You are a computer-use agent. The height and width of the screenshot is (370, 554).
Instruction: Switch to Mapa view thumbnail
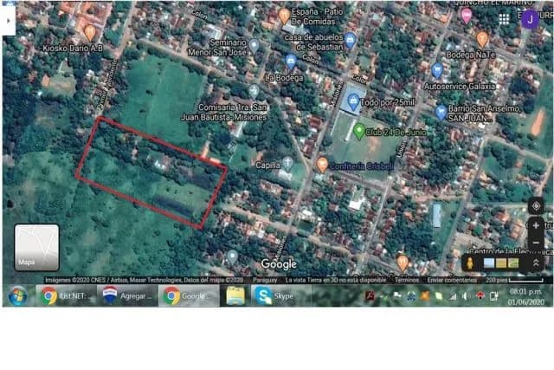tap(36, 248)
